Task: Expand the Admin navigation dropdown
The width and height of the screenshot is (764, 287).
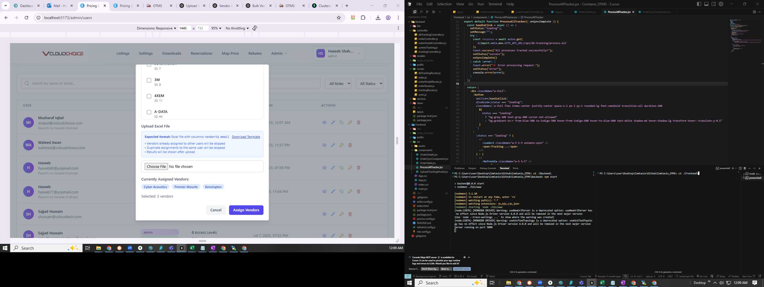Action: 279,54
